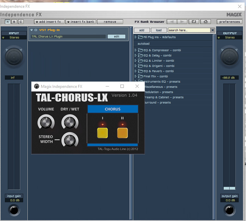The width and height of the screenshot is (246, 221).
Task: Click the Chorus II red LED
Action: pos(122,125)
